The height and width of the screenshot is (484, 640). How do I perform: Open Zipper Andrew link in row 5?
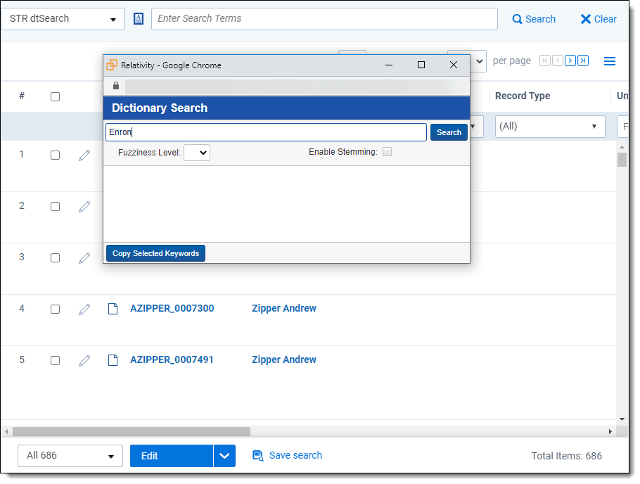pyautogui.click(x=284, y=360)
